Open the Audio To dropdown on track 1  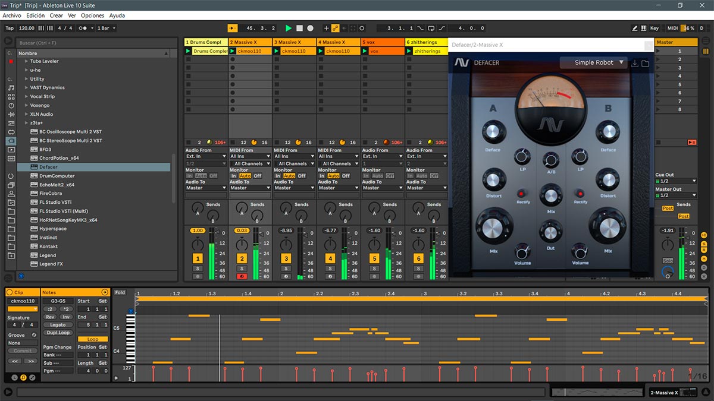pos(206,188)
